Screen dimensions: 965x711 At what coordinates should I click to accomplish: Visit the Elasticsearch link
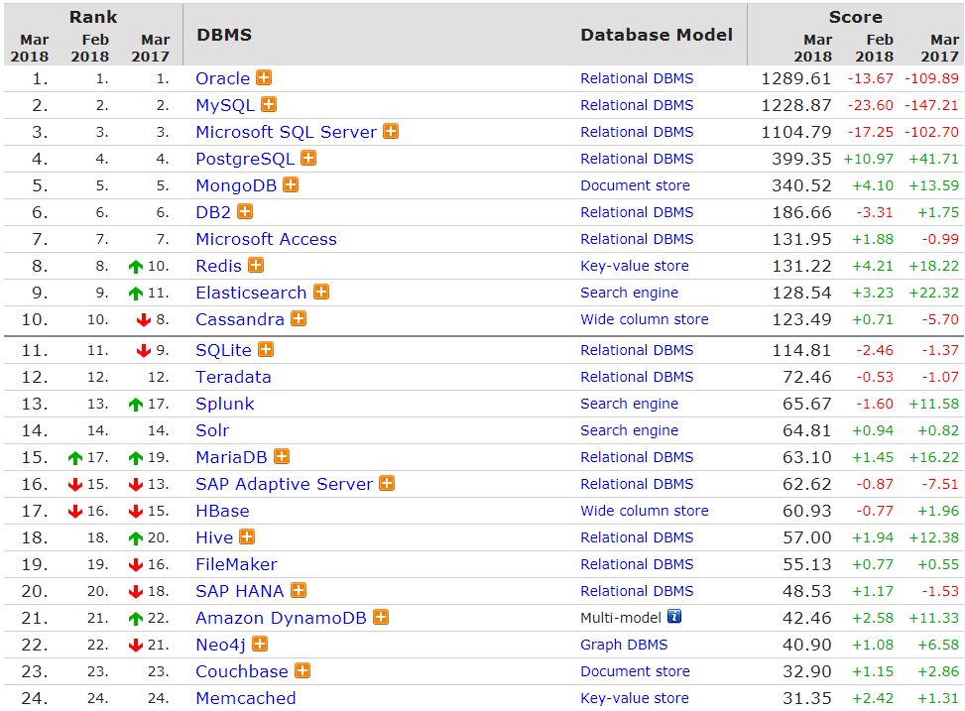251,293
